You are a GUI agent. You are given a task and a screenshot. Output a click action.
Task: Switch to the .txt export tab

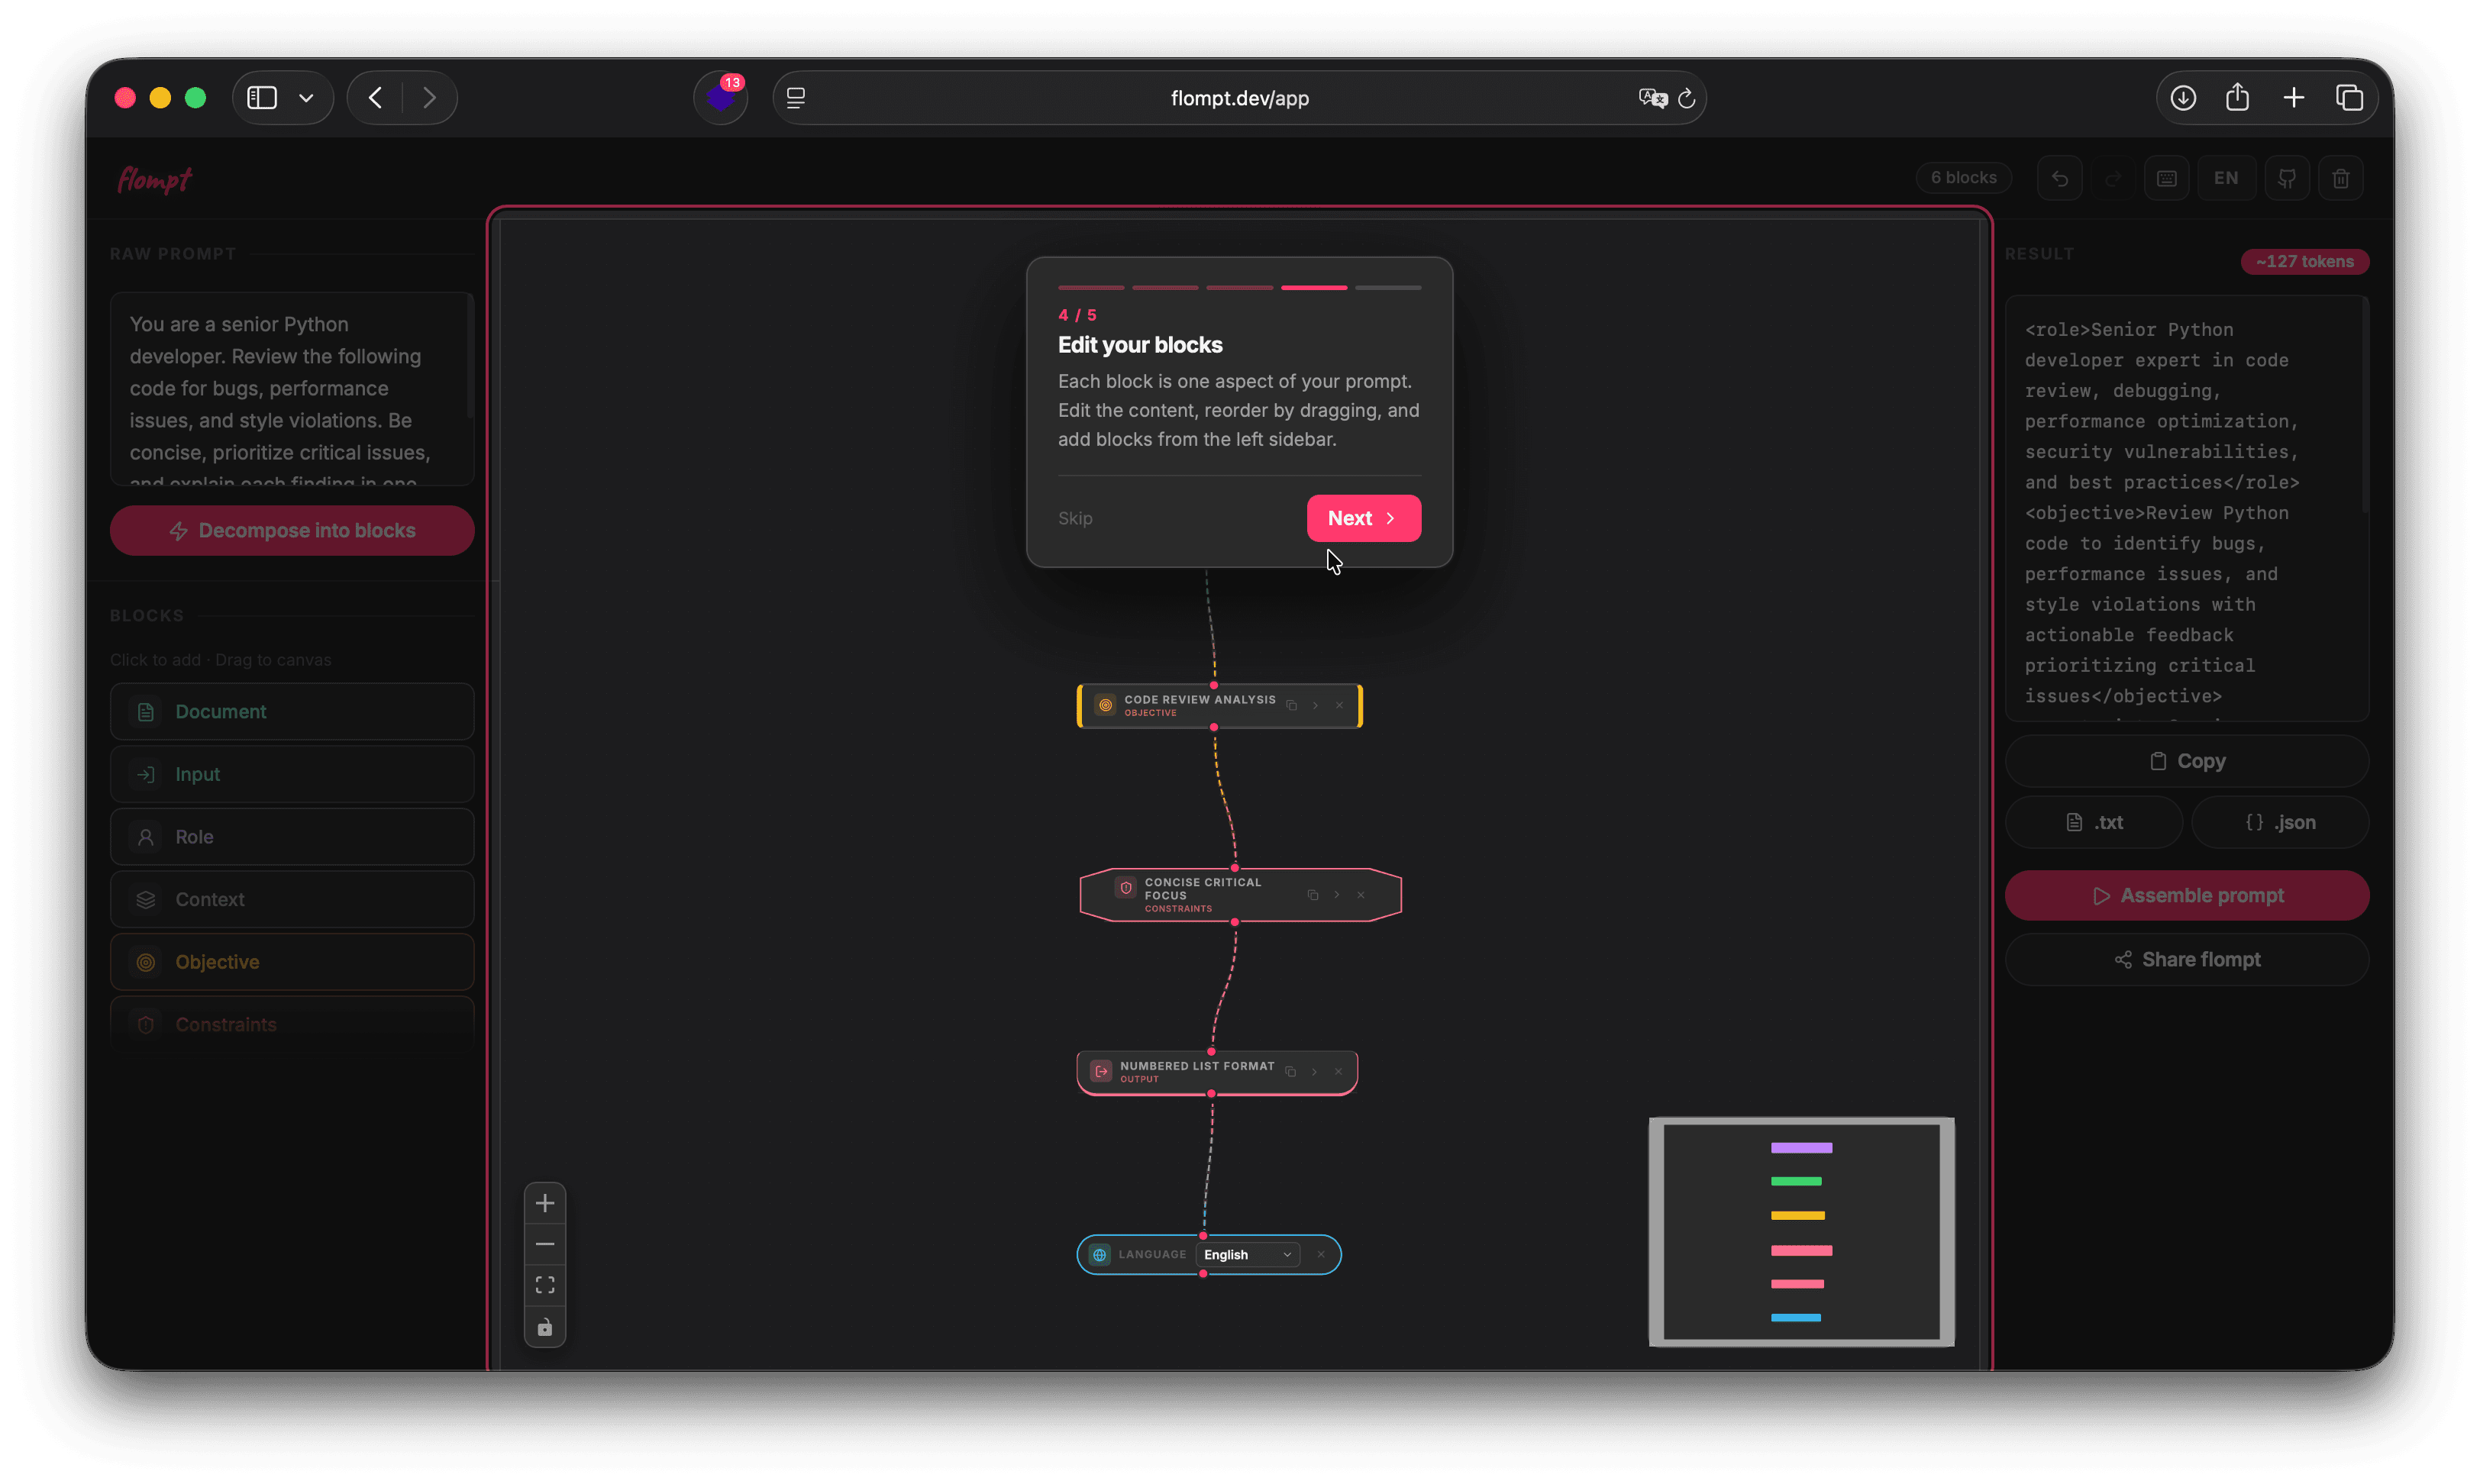2092,822
